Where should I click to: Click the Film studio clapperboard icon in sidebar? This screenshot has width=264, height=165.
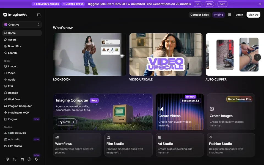pyautogui.click(x=5, y=146)
